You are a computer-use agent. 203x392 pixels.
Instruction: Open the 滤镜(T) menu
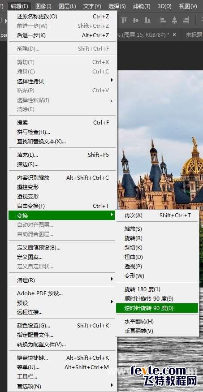pyautogui.click(x=142, y=6)
